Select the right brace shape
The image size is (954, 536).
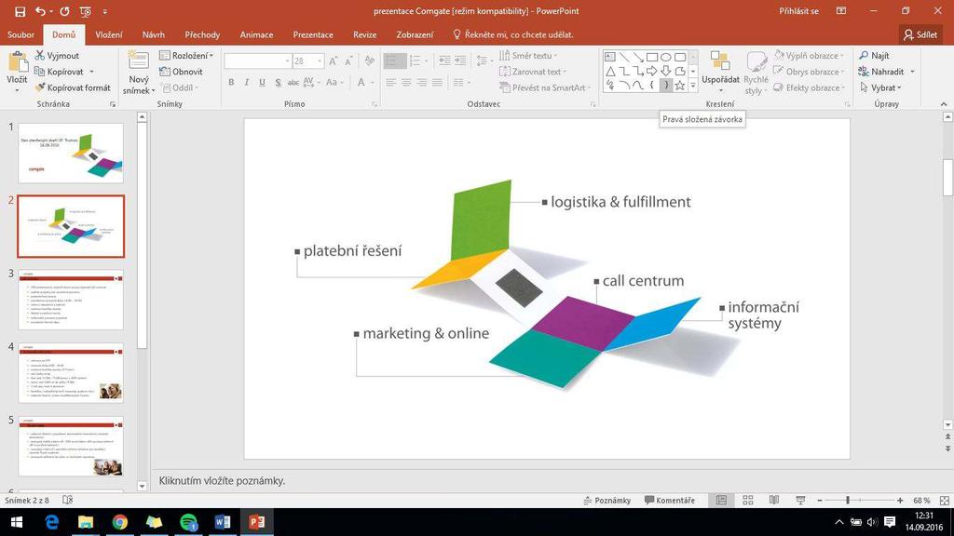point(665,86)
